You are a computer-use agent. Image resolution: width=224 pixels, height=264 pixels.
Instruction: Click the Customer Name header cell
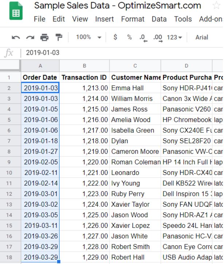point(135,77)
